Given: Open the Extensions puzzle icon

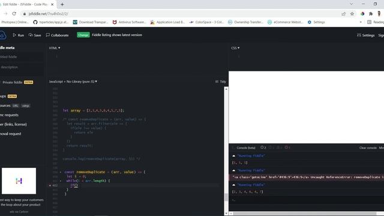Looking at the screenshot, I should [x=371, y=14].
